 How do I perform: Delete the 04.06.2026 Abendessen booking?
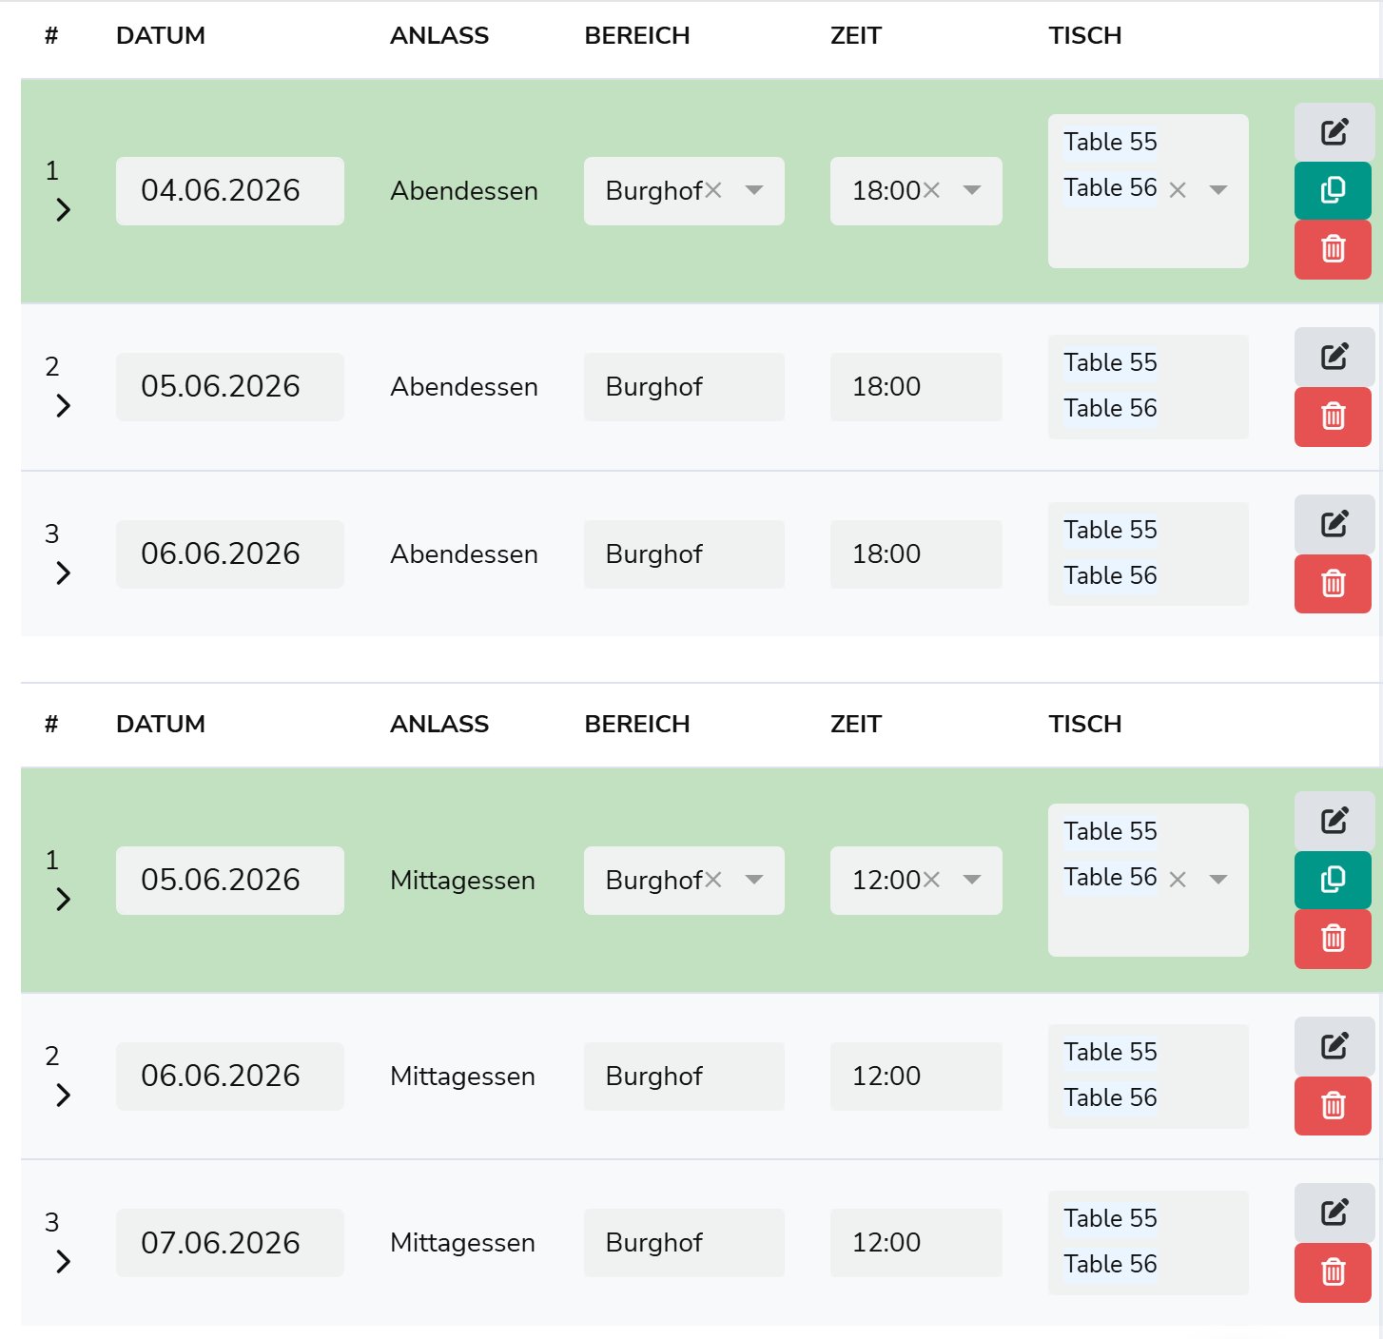pos(1334,249)
